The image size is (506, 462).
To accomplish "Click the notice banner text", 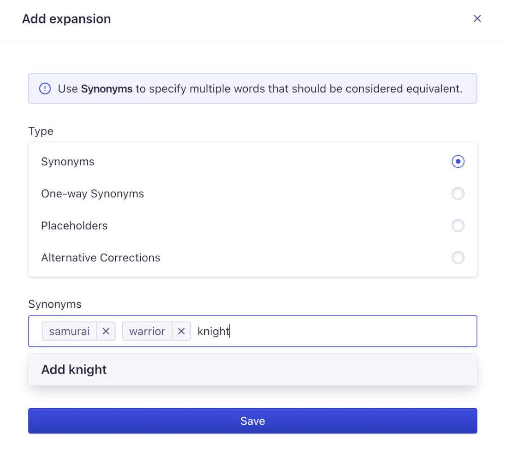I will [258, 88].
